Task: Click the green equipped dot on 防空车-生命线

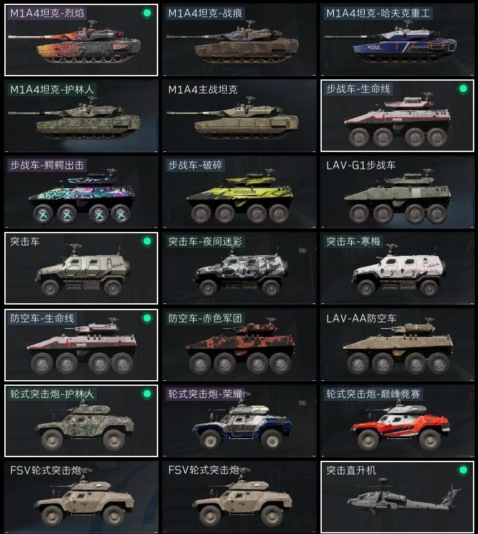Action: 147,318
